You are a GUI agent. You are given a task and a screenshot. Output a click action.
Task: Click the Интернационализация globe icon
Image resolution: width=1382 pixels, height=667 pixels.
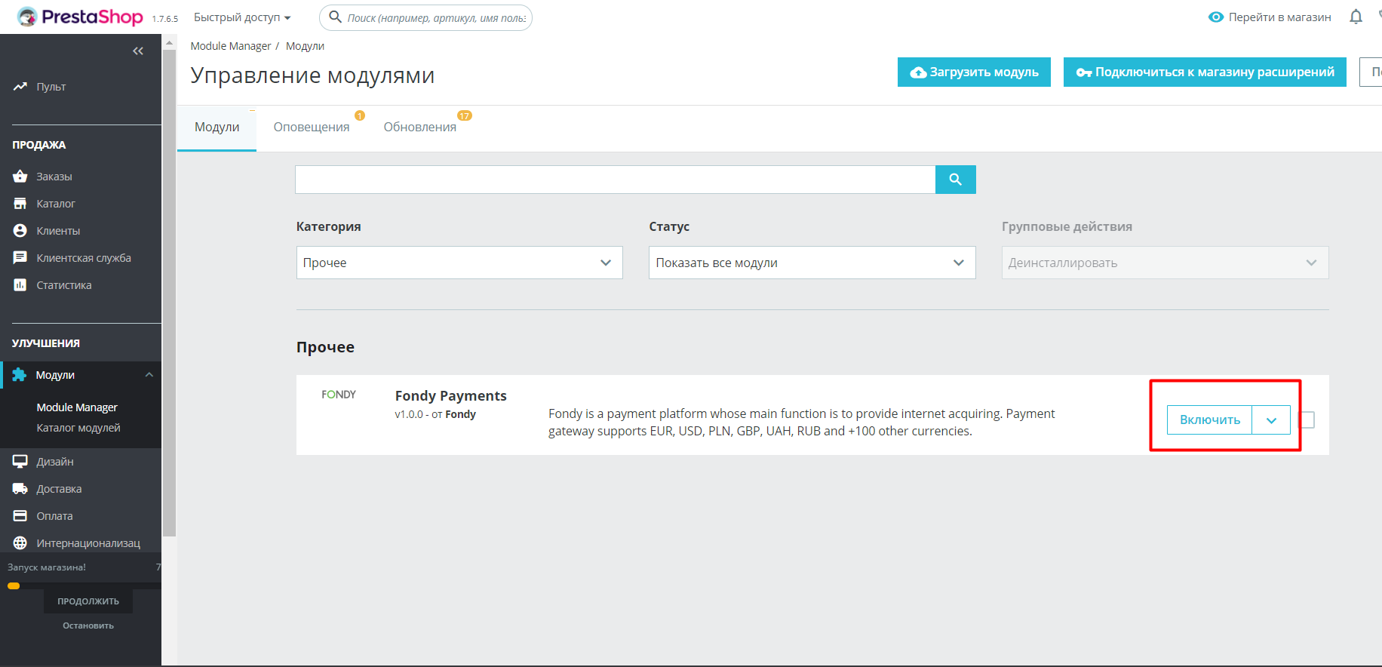pos(20,543)
